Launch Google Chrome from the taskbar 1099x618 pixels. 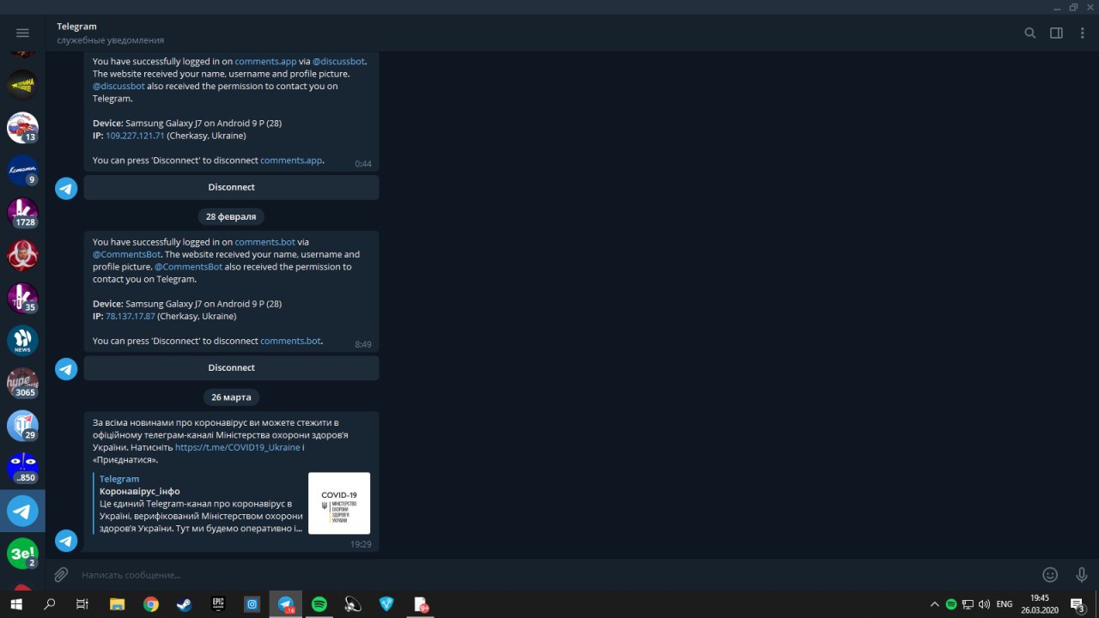pos(151,604)
